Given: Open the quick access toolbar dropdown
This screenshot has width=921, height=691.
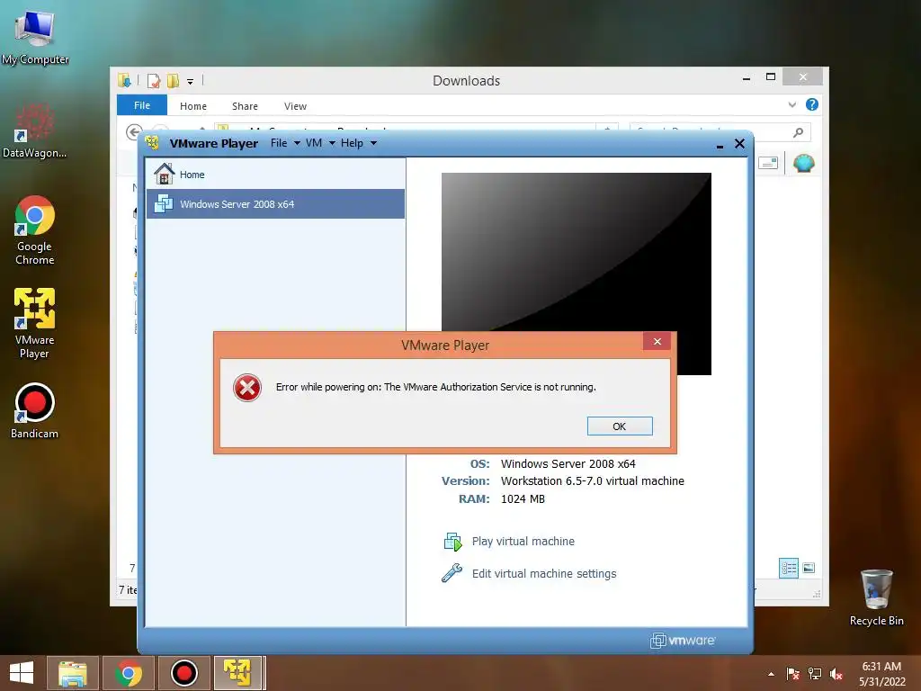Looking at the screenshot, I should click(x=191, y=82).
